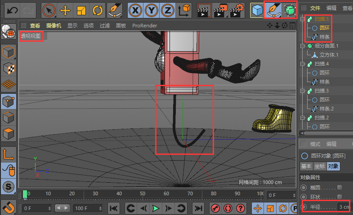The width and height of the screenshot is (353, 215).
Task: Enable the 椭圆 checkbox
Action: coord(340,187)
